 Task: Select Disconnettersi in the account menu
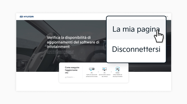(136, 49)
